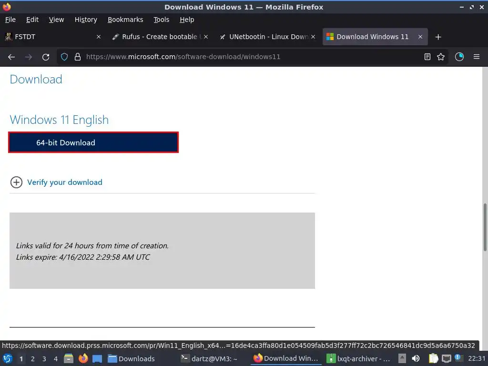
Task: Open network status tray icon
Action: coord(446,358)
